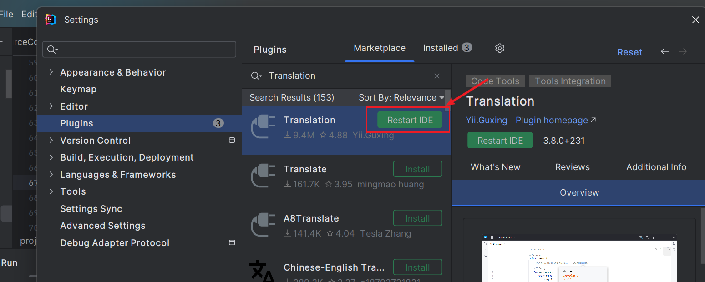
Task: Click the Translation plugin title heading
Action: (500, 101)
